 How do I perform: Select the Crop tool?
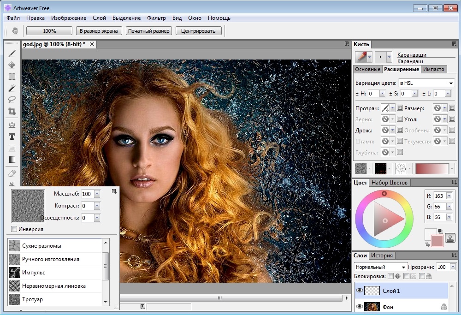click(12, 111)
